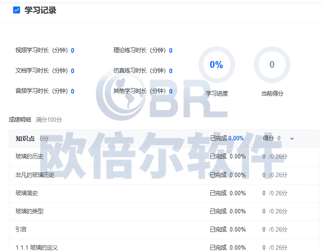Click the 文档学习时长 value
The image size is (323, 251).
pyautogui.click(x=73, y=71)
